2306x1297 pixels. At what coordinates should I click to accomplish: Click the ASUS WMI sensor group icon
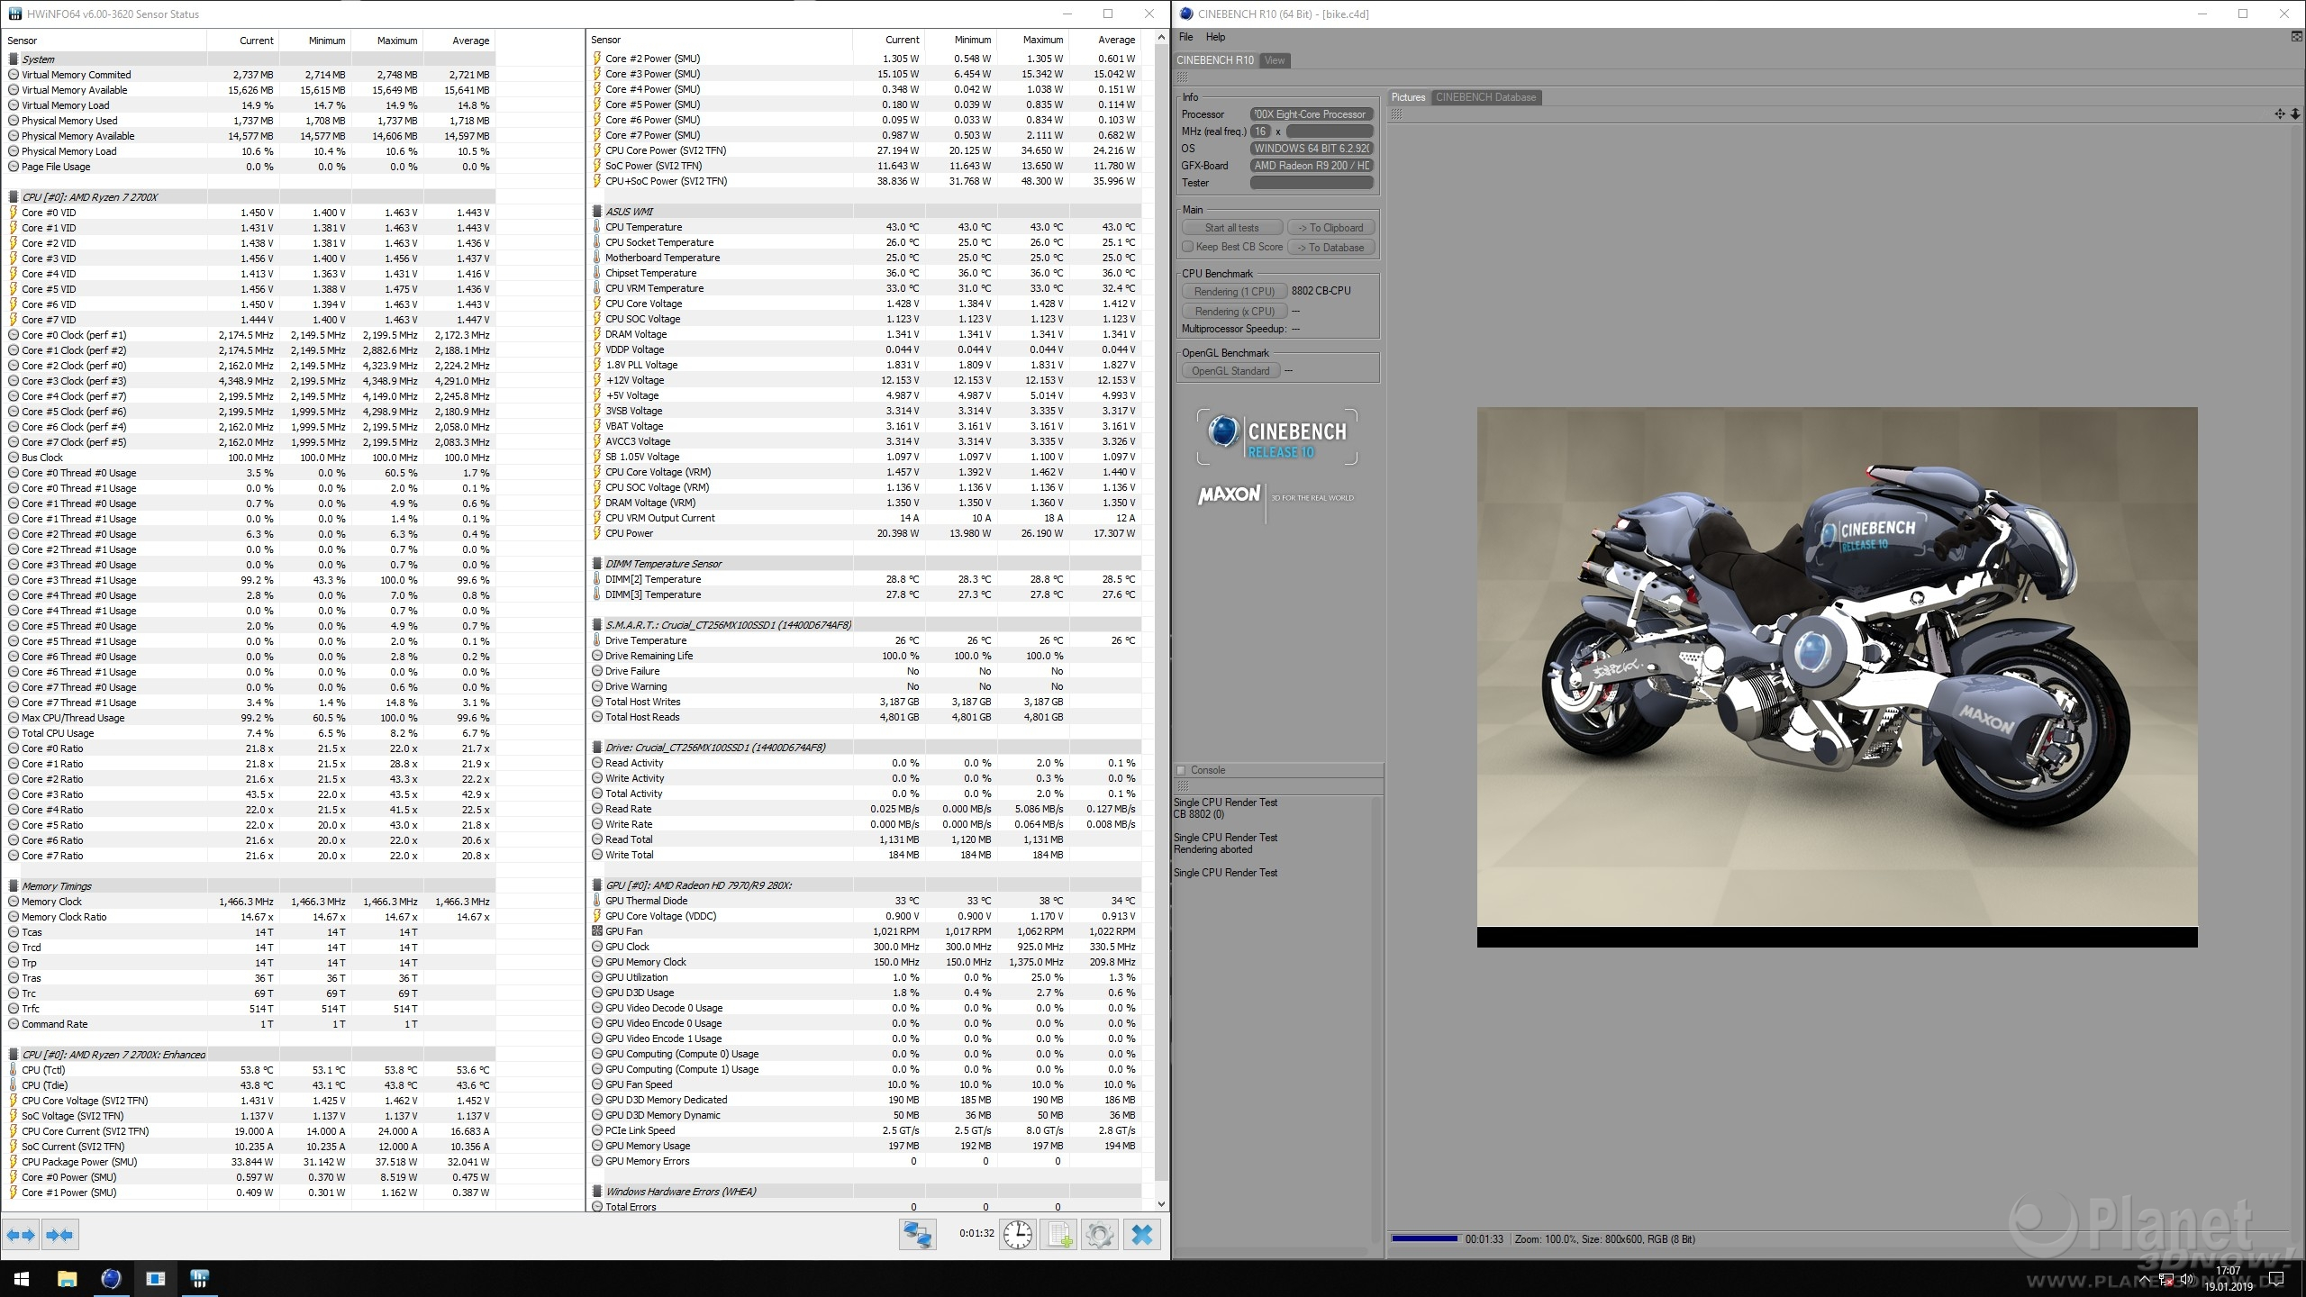[x=597, y=212]
